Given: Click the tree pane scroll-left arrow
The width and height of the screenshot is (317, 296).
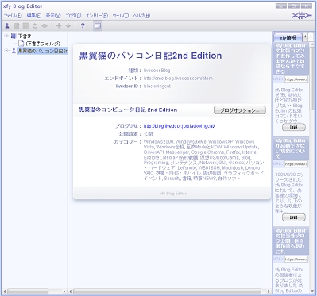Looking at the screenshot, I should pyautogui.click(x=5, y=291).
